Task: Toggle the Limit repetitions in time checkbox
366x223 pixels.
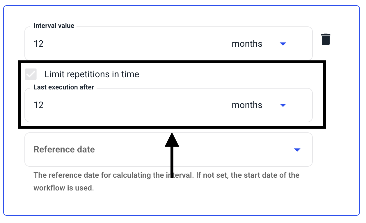Action: tap(31, 74)
